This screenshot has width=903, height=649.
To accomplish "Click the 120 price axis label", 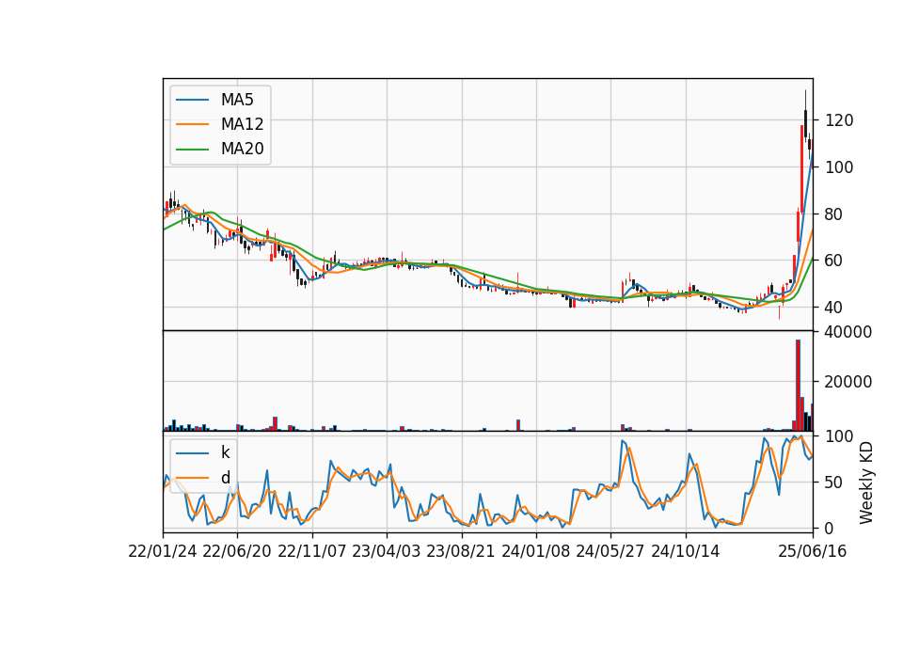I will click(x=839, y=120).
